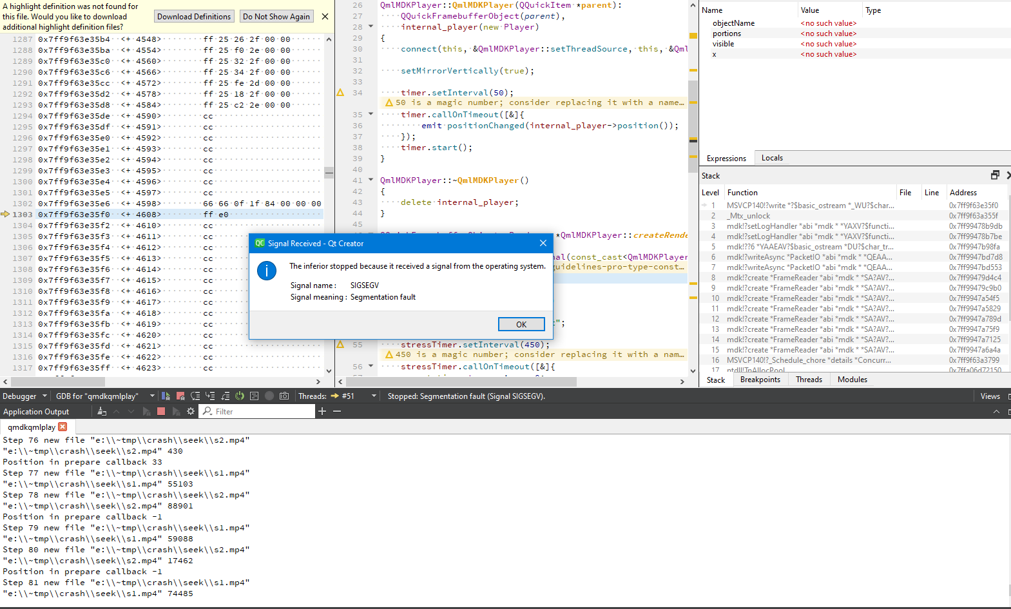Sort stack by Address column header
The image size is (1011, 609).
click(x=976, y=192)
